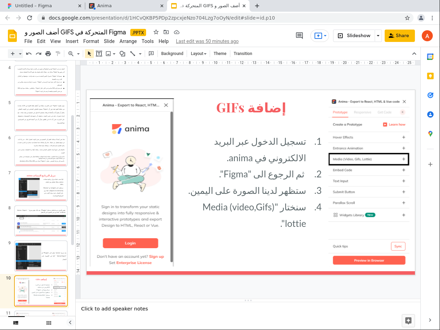The image size is (440, 330).
Task: Star the presentation
Action: pyautogui.click(x=156, y=32)
